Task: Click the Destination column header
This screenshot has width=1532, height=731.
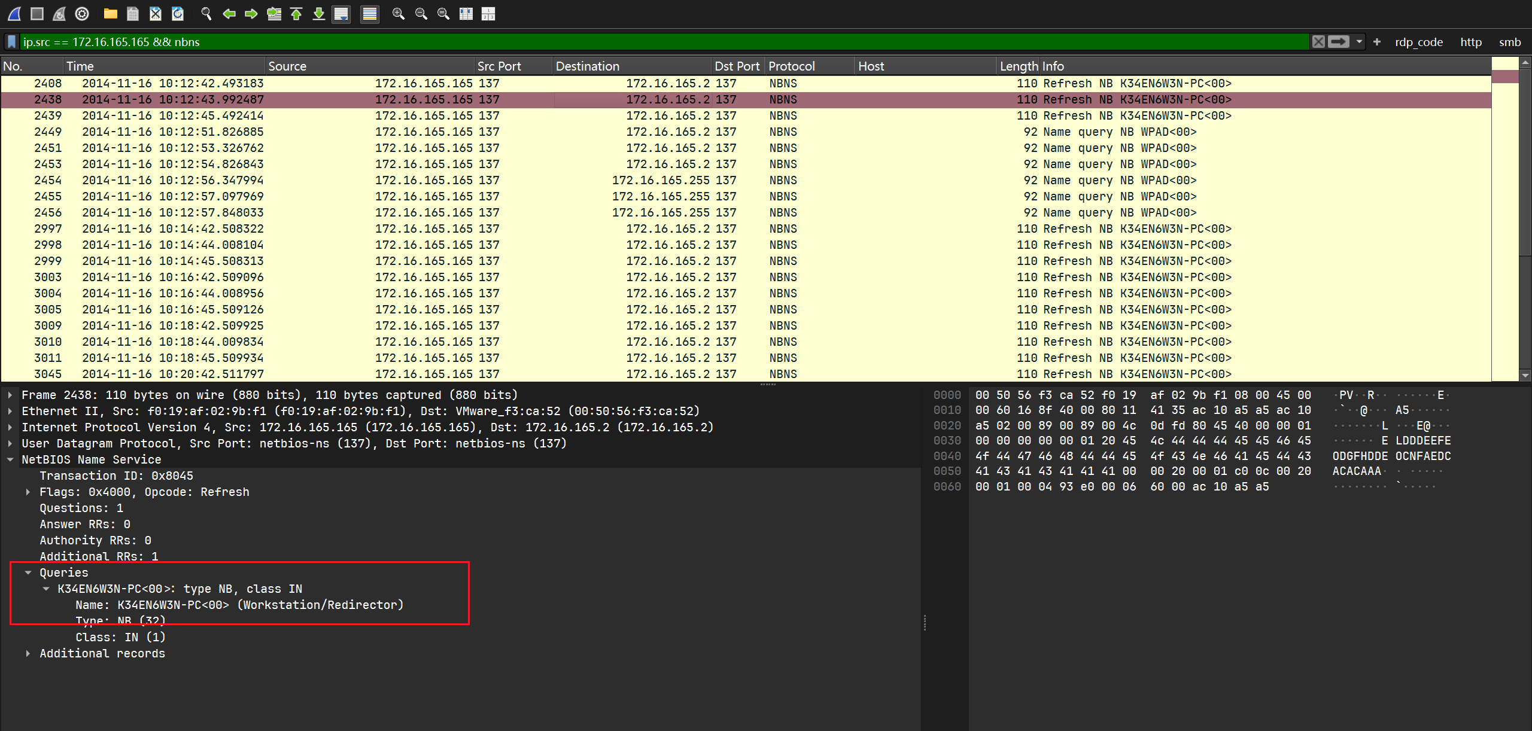Action: pos(587,66)
